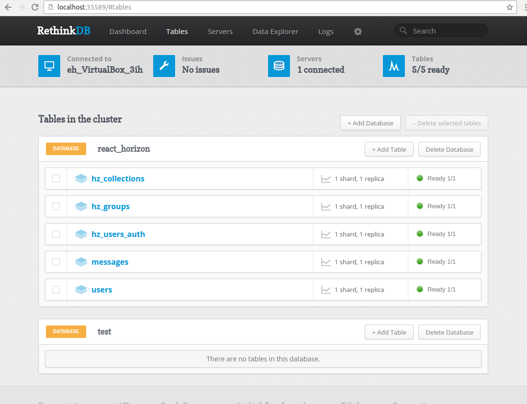This screenshot has width=527, height=404.
Task: Click the users table layers icon
Action: pos(81,290)
